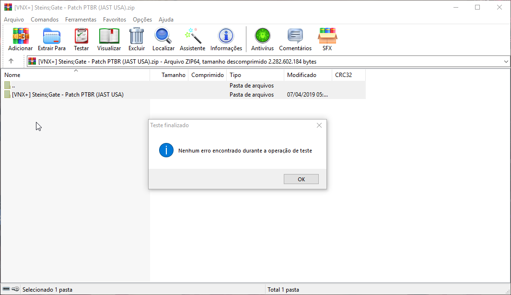
Task: Click the disk icon in status bar
Action: pos(6,289)
